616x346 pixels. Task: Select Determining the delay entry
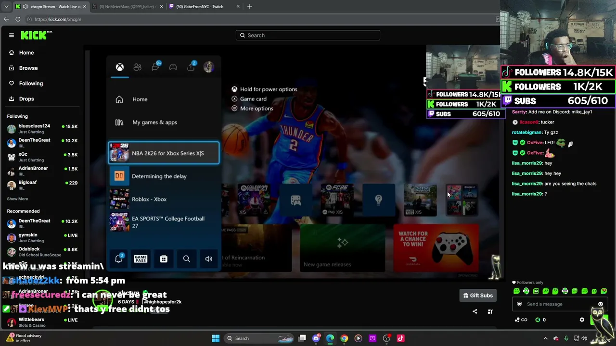pyautogui.click(x=164, y=176)
